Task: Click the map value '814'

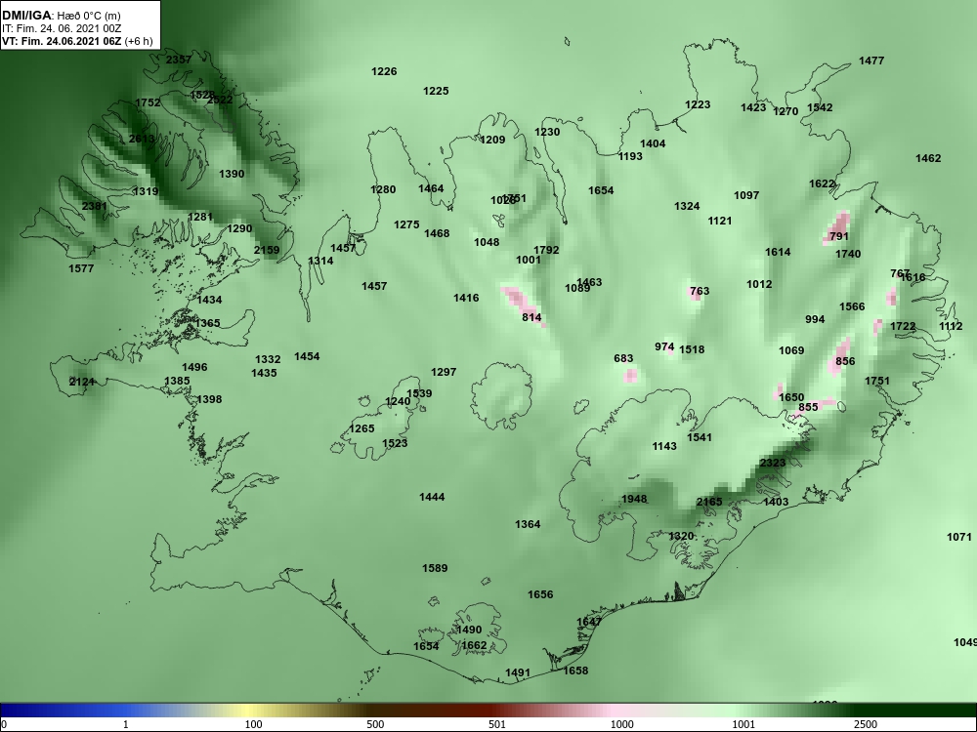Action: point(531,317)
